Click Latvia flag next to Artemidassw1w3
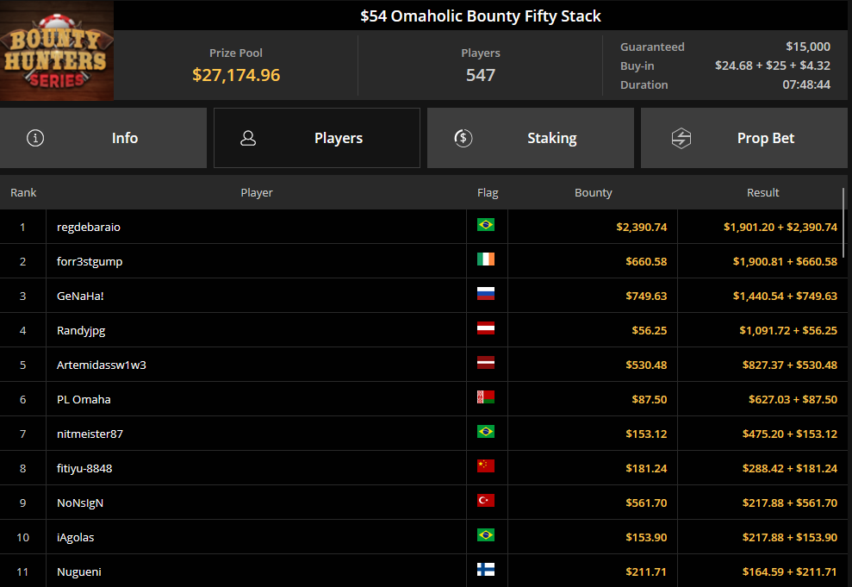This screenshot has height=587, width=852. (x=486, y=363)
